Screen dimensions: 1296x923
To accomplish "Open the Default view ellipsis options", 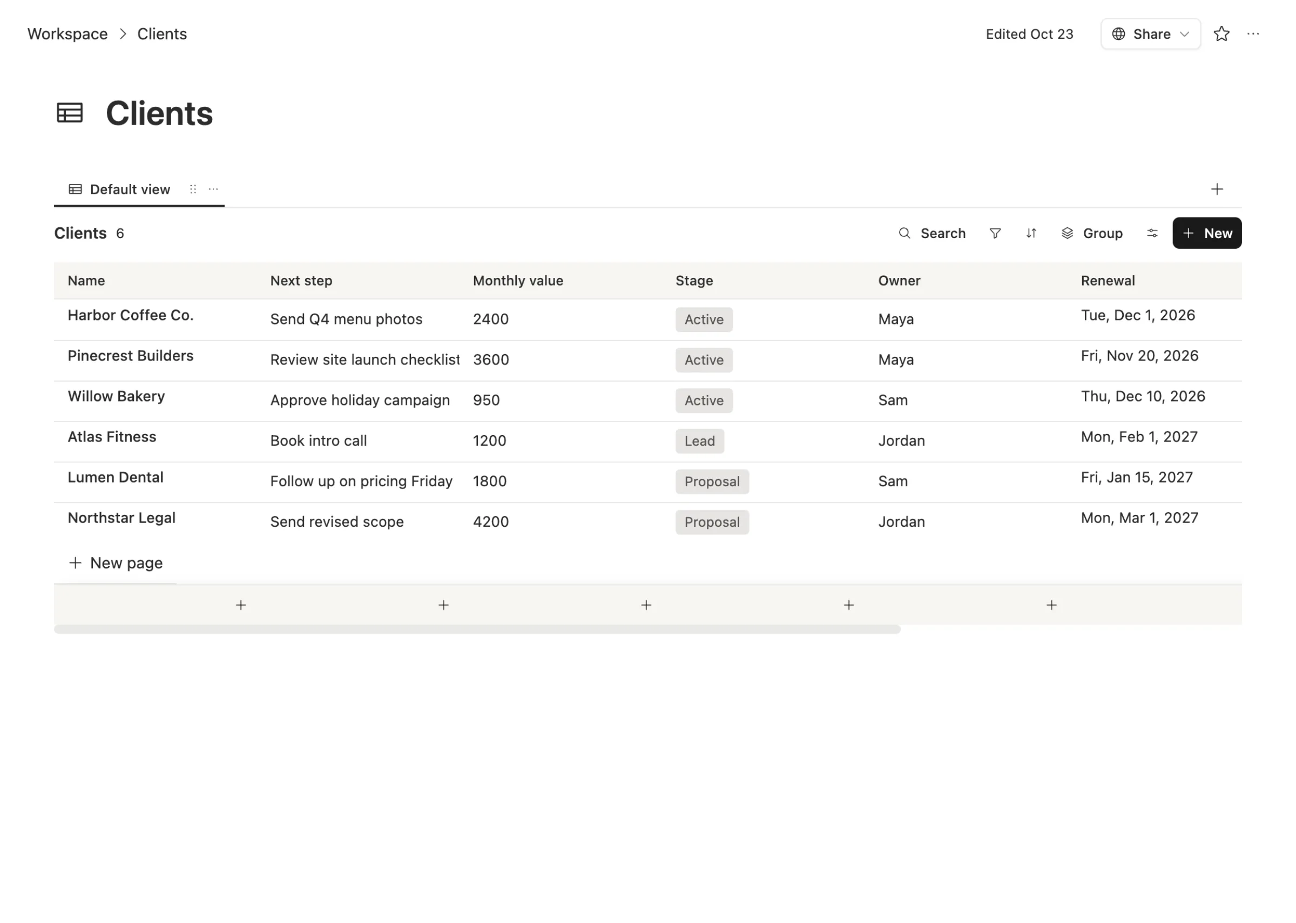I will tap(214, 189).
